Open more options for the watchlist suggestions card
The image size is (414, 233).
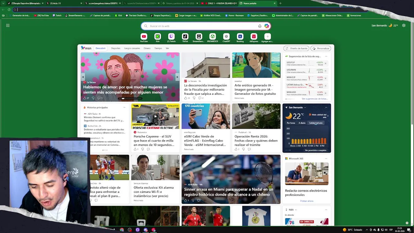coord(326,56)
